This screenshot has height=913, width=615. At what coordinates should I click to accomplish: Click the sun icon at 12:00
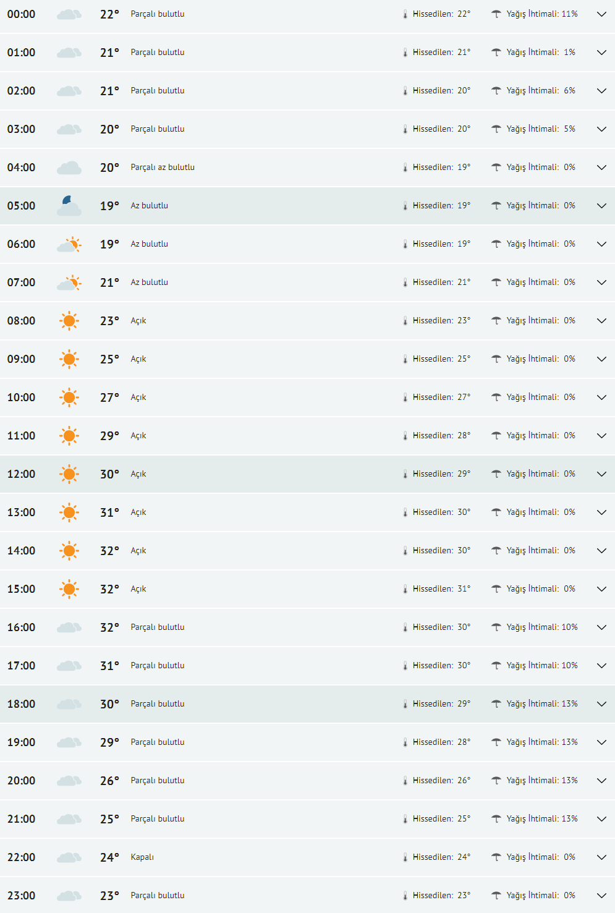(x=69, y=474)
